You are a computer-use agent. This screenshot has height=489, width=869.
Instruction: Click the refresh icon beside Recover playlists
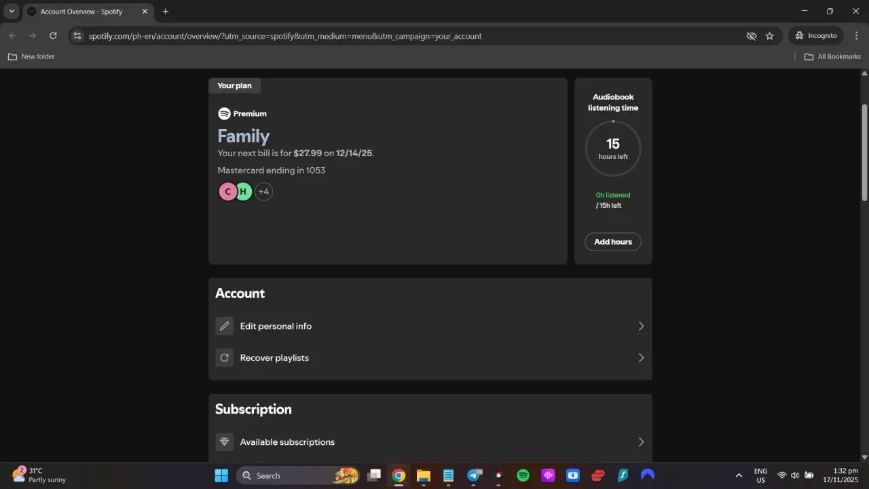pyautogui.click(x=224, y=358)
